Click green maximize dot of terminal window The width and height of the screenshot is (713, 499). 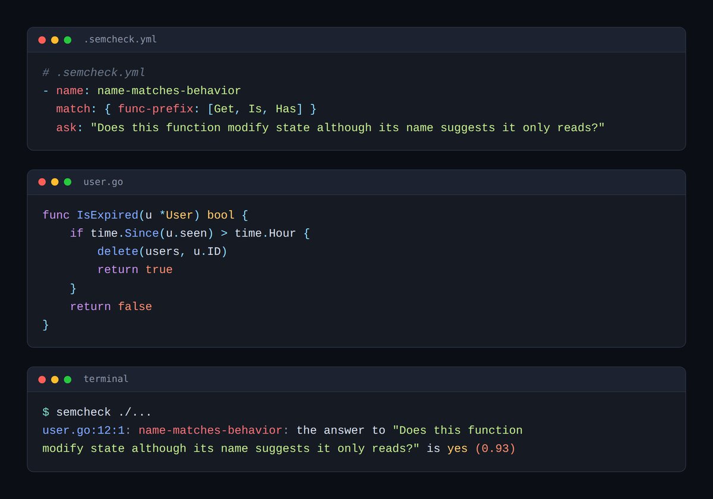pyautogui.click(x=68, y=379)
